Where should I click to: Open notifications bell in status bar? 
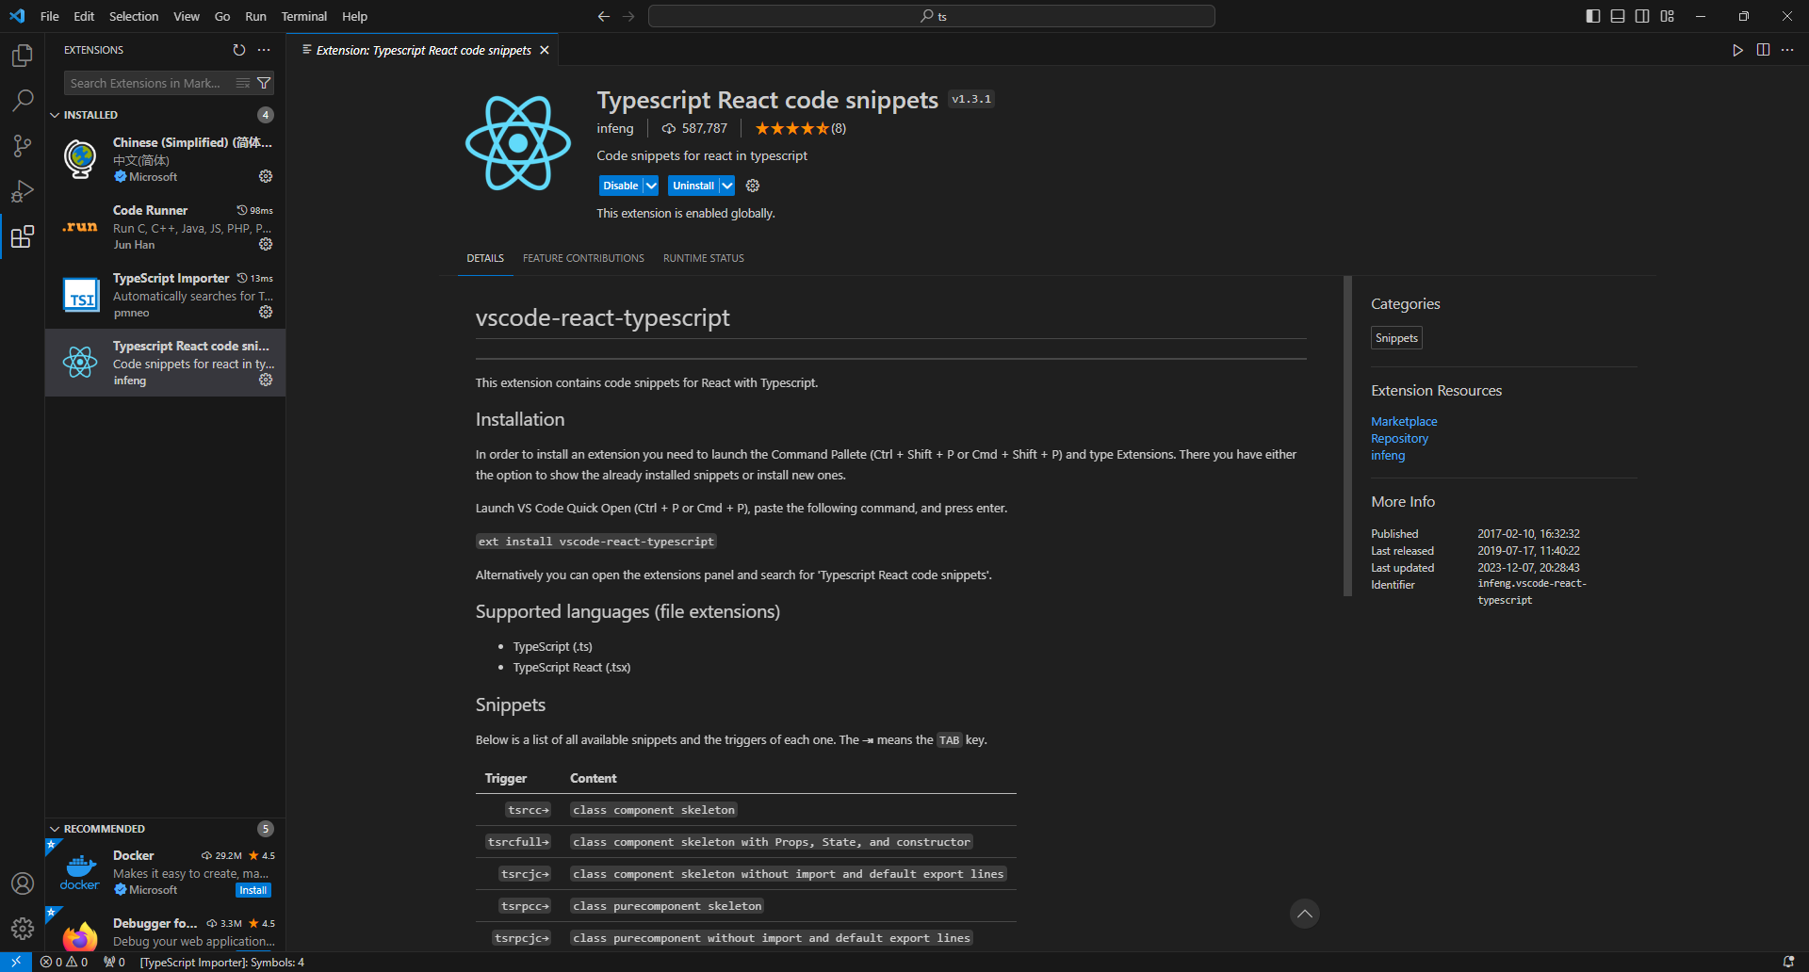(1788, 962)
